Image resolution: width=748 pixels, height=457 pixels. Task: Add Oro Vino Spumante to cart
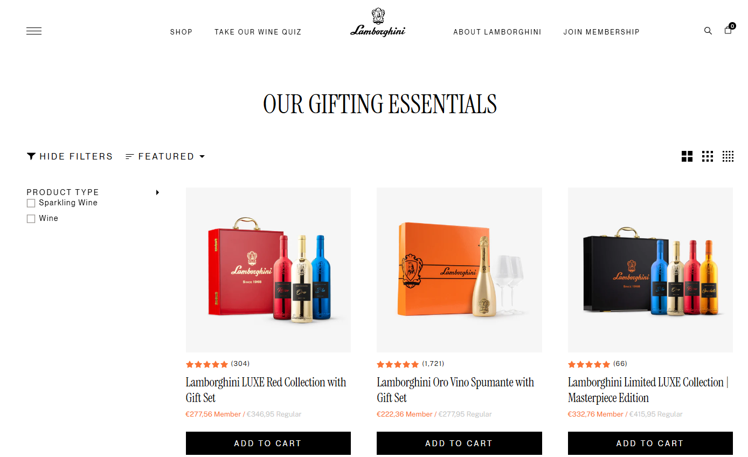[459, 443]
